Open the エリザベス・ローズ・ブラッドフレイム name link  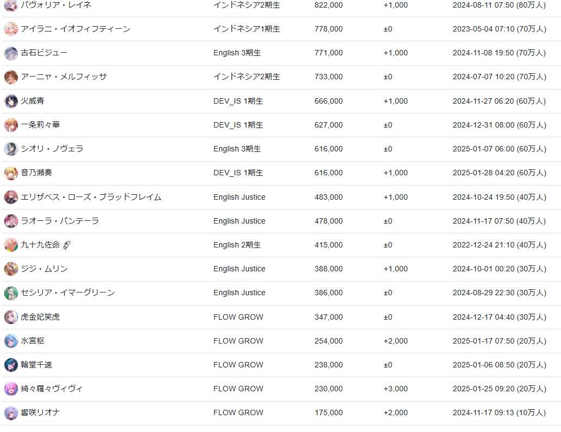(x=91, y=197)
